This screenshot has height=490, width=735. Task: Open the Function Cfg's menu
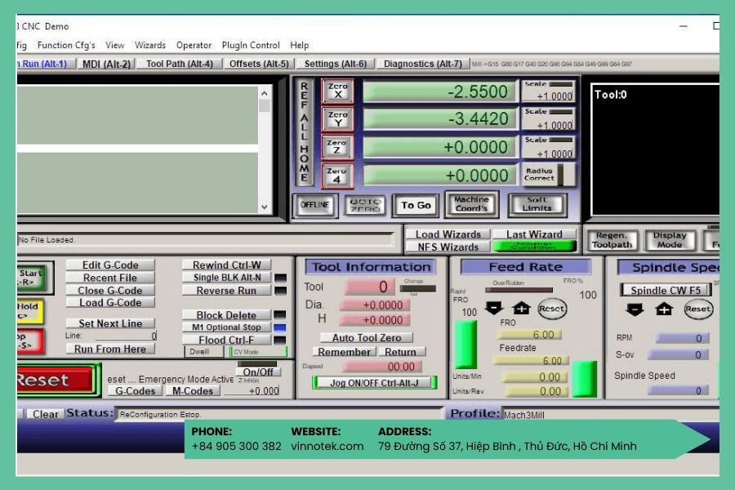pyautogui.click(x=66, y=45)
